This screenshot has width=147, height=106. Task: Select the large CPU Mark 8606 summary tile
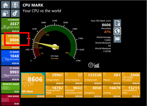(x=33, y=84)
